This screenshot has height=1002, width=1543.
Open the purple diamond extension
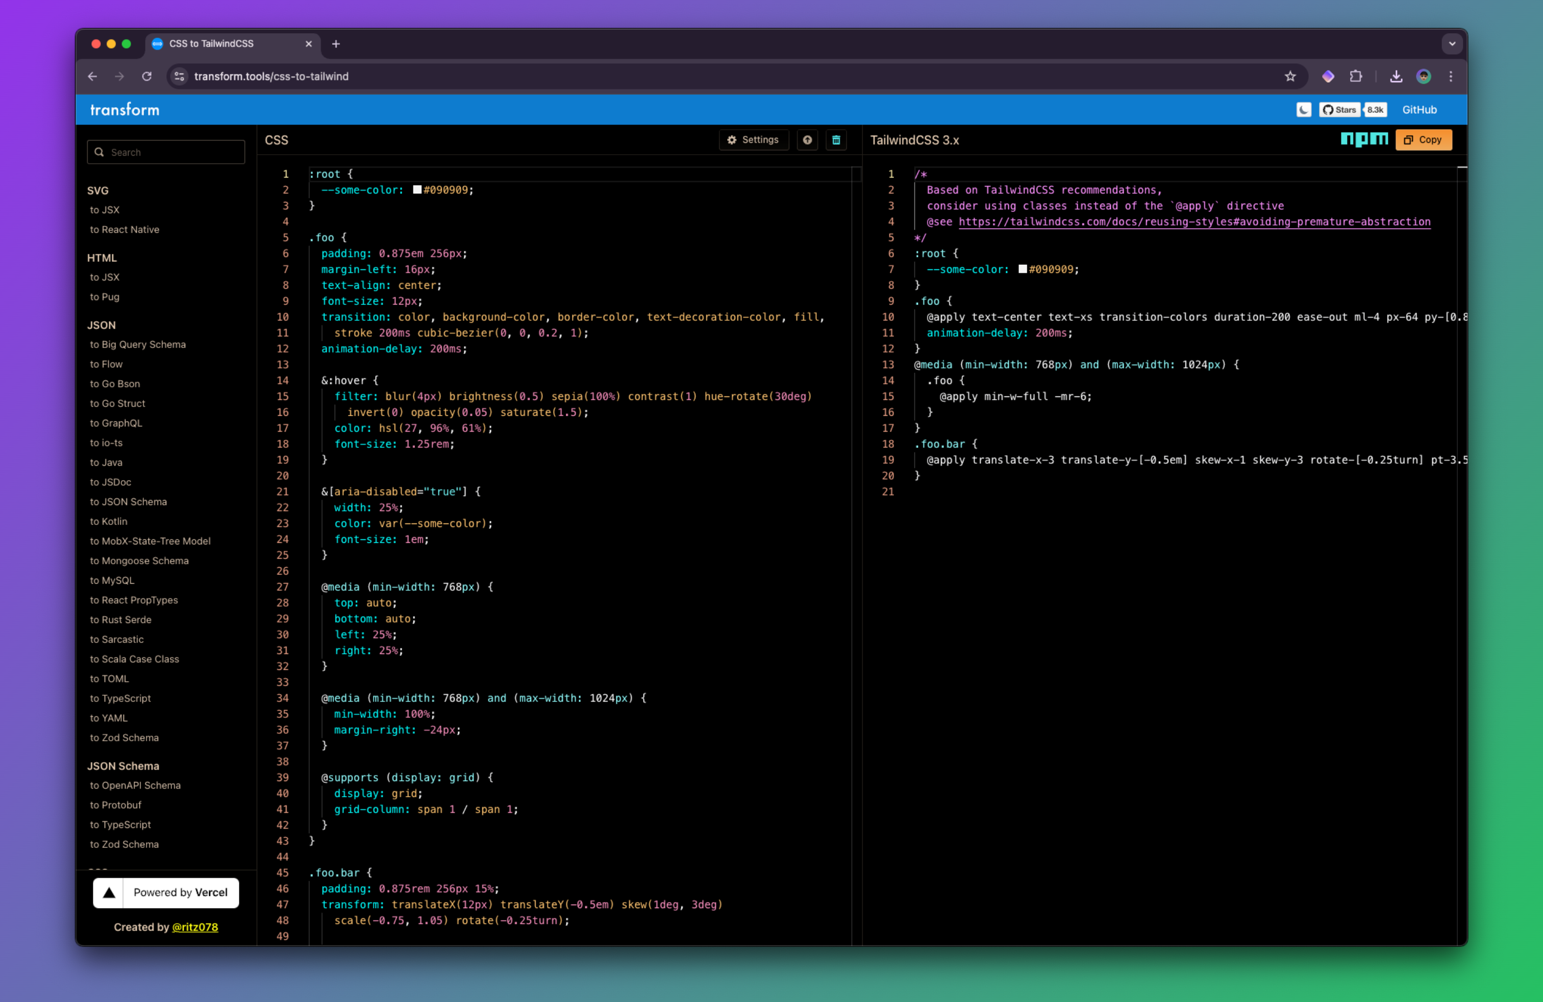pos(1328,77)
